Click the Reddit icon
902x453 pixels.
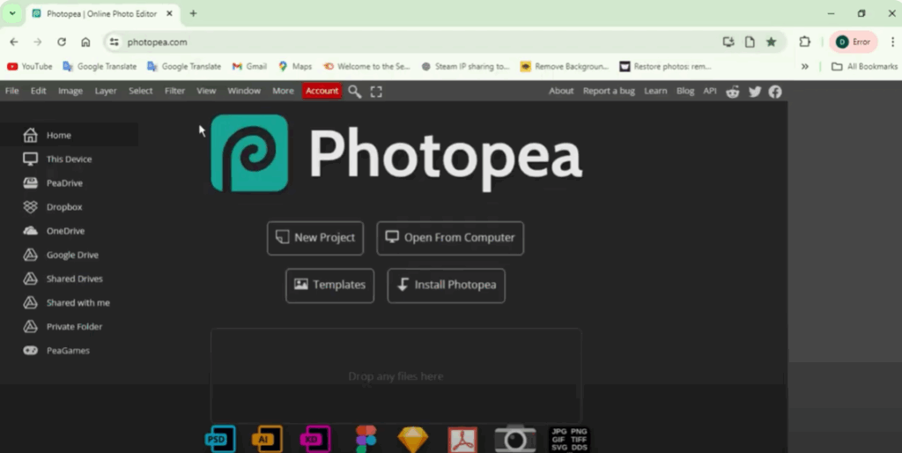click(732, 92)
